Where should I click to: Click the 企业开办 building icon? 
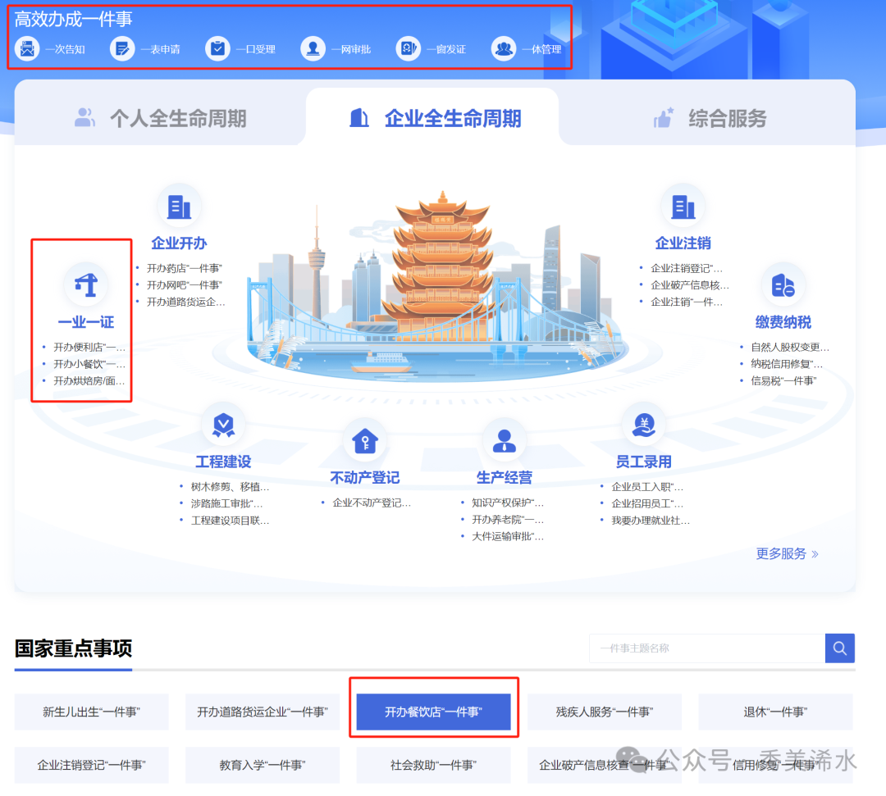(x=179, y=207)
